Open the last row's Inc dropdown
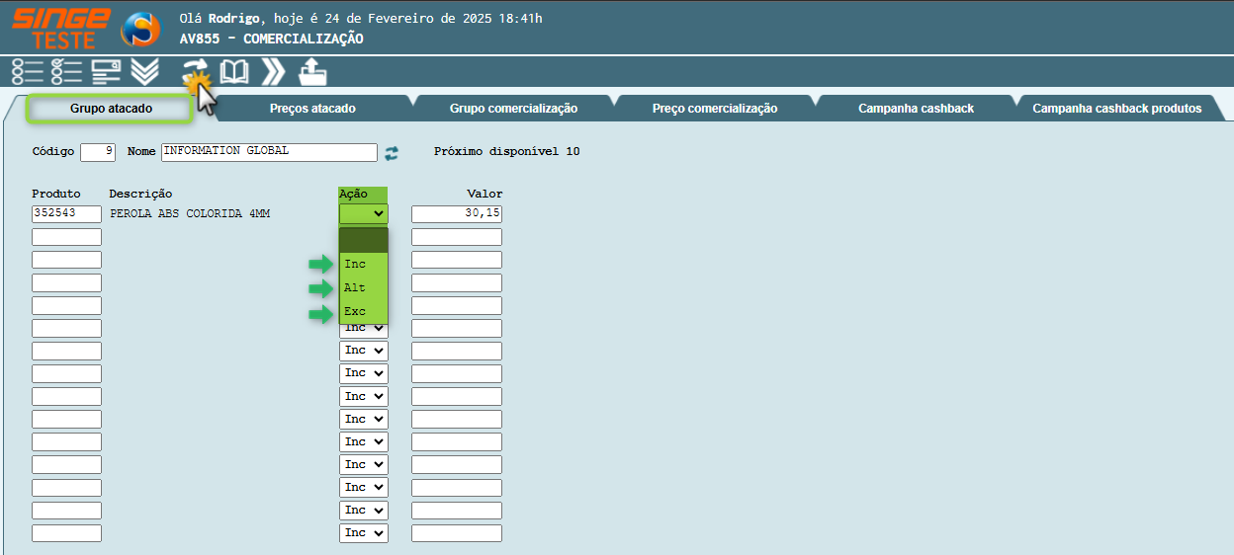Image resolution: width=1234 pixels, height=555 pixels. 364,533
